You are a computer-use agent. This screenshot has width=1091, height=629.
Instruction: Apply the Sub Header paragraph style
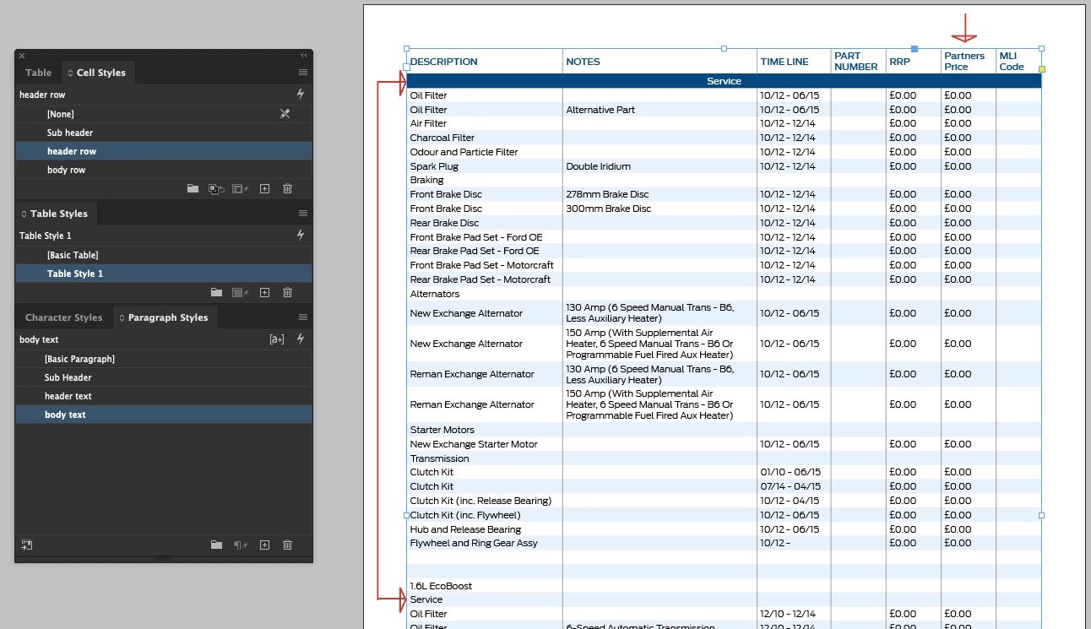[x=164, y=377]
